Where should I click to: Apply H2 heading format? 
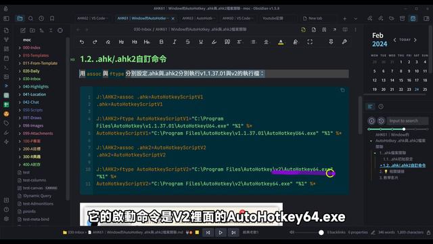pyautogui.click(x=121, y=42)
